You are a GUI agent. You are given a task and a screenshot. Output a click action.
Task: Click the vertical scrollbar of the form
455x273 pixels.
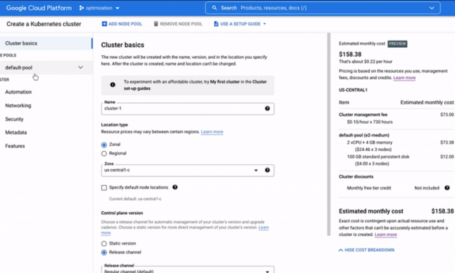329,134
